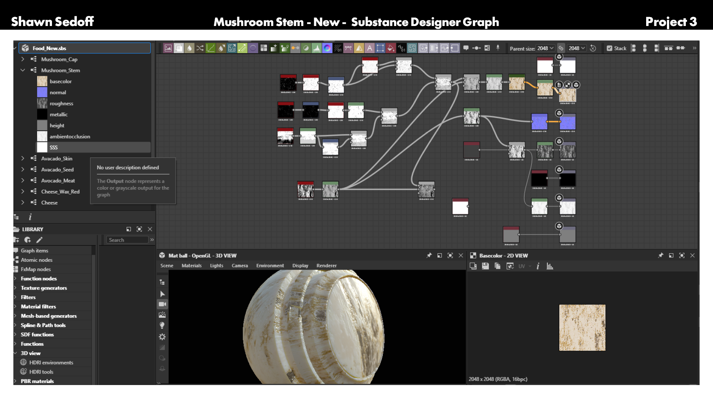The image size is (713, 401).
Task: Select the Bitmap node icon in toolbar
Action: tap(168, 48)
